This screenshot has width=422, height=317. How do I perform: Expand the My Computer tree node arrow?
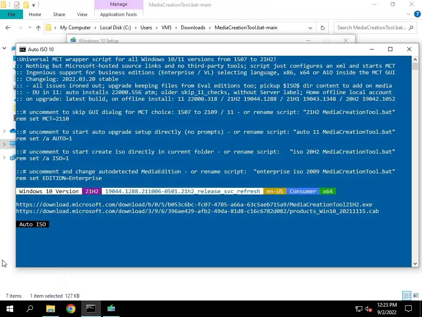click(x=4, y=144)
